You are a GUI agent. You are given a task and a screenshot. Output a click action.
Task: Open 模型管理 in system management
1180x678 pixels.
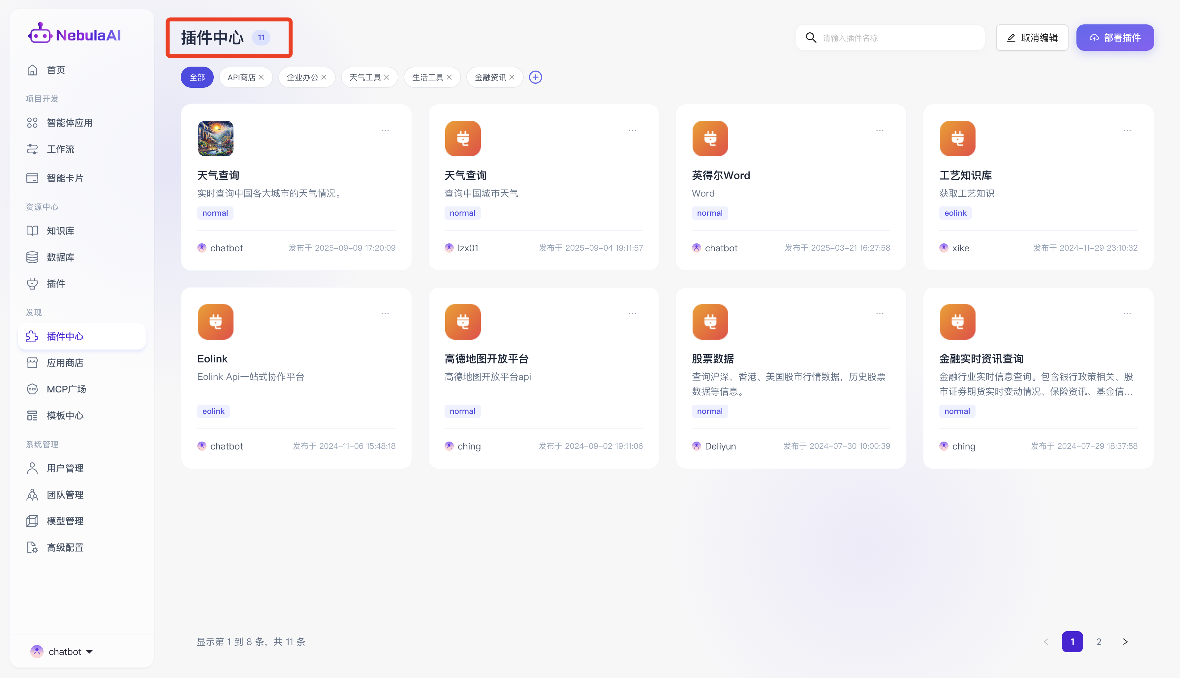point(65,521)
